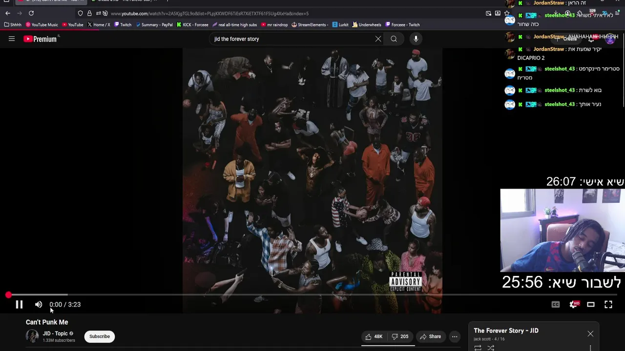Click the red scrubber at the progress bar start
This screenshot has width=625, height=351.
(8, 295)
